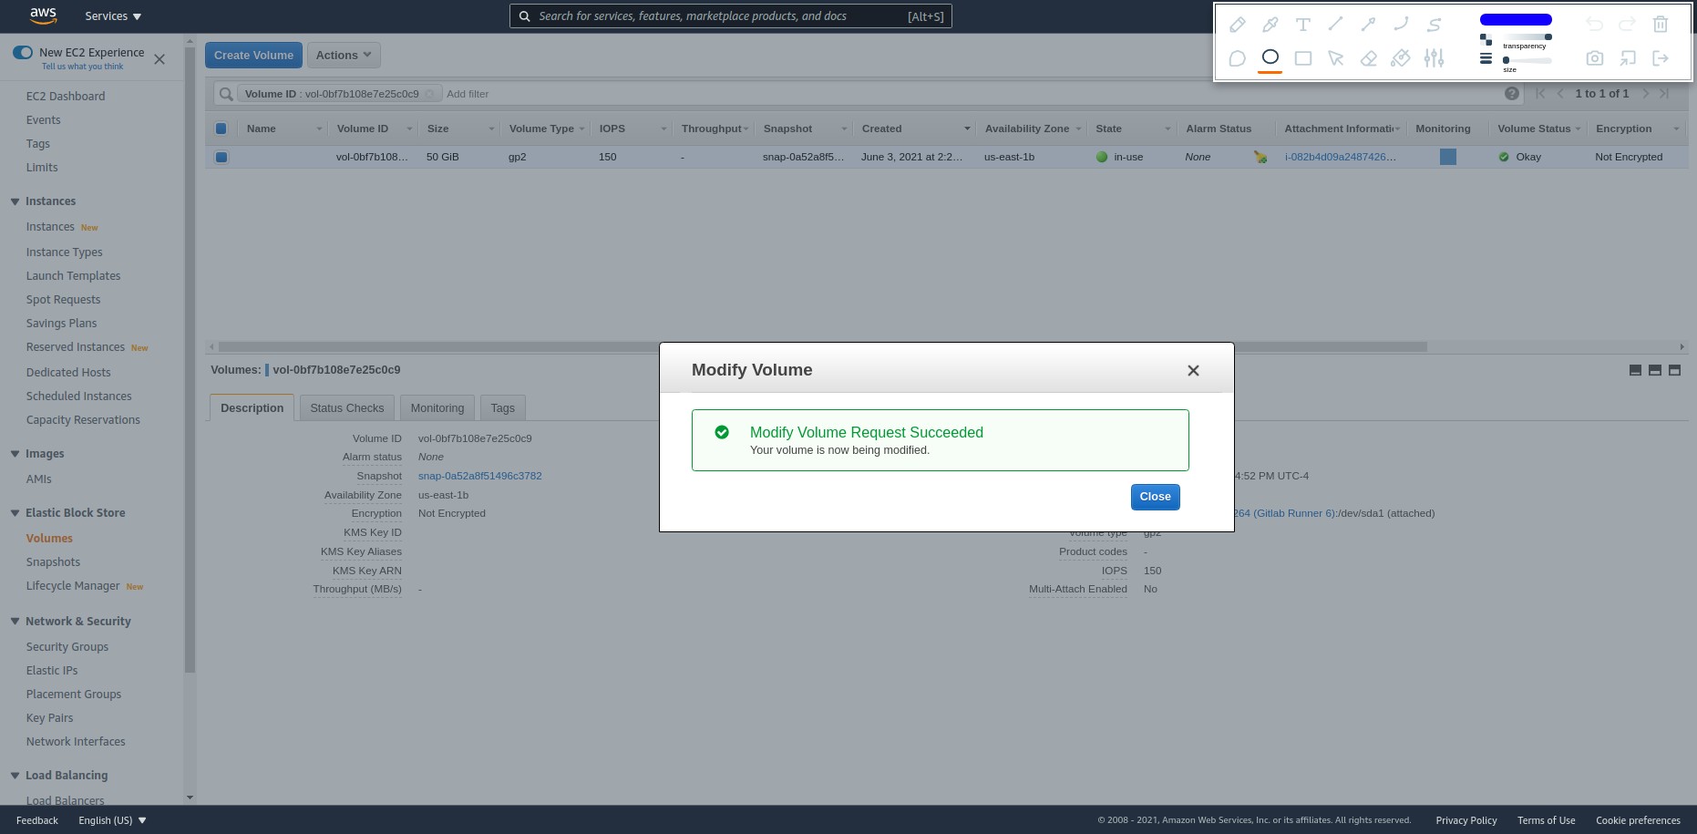
Task: Open the Monitoring tab
Action: [x=437, y=407]
